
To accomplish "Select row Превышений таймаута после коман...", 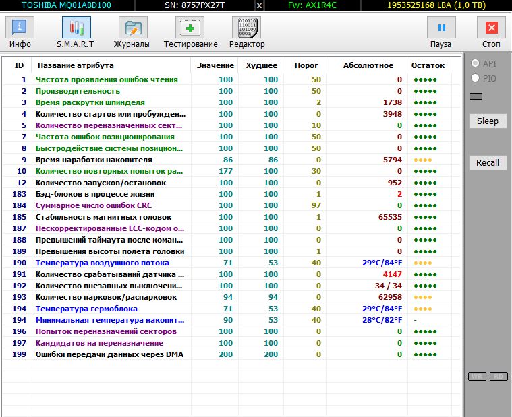I will coord(230,240).
